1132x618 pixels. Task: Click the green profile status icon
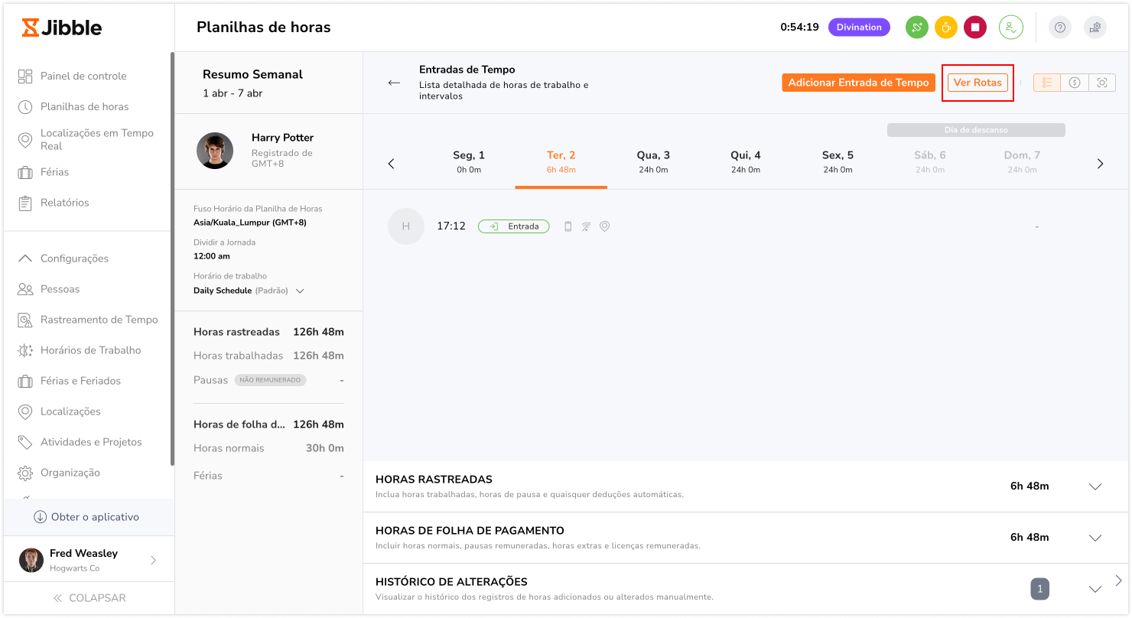point(1010,28)
